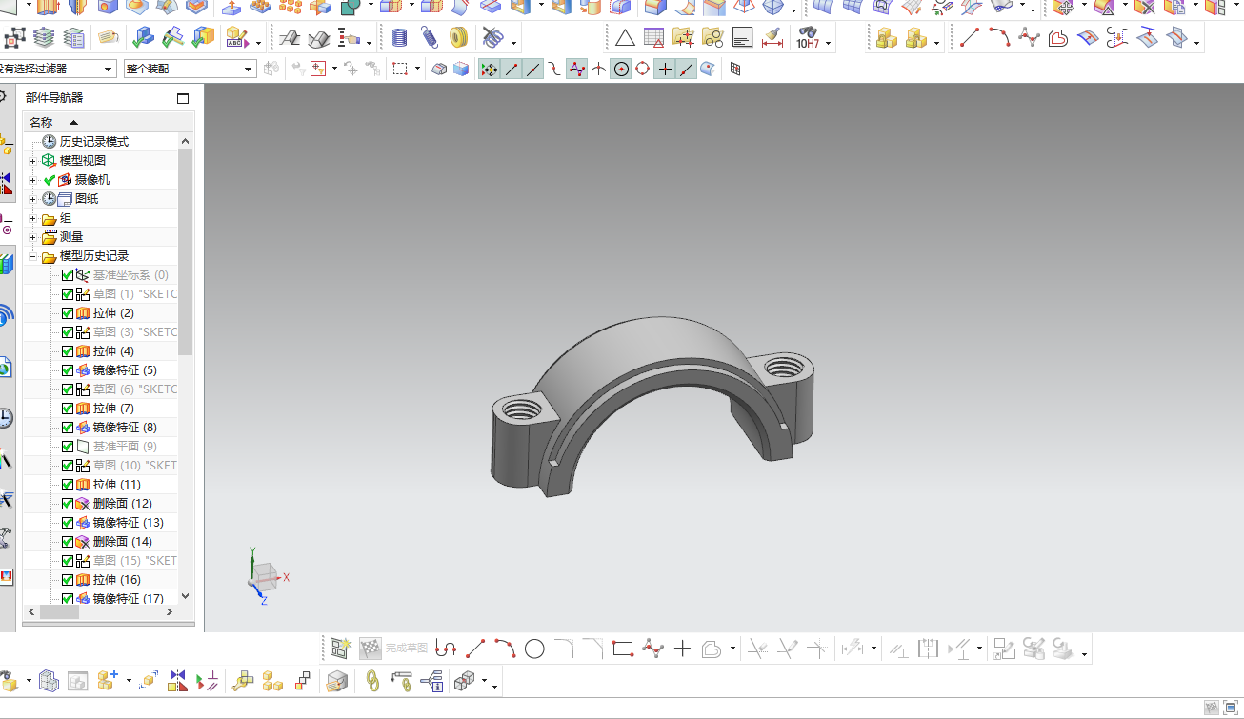Expand the 测量 tree node
This screenshot has width=1244, height=719.
click(x=32, y=237)
